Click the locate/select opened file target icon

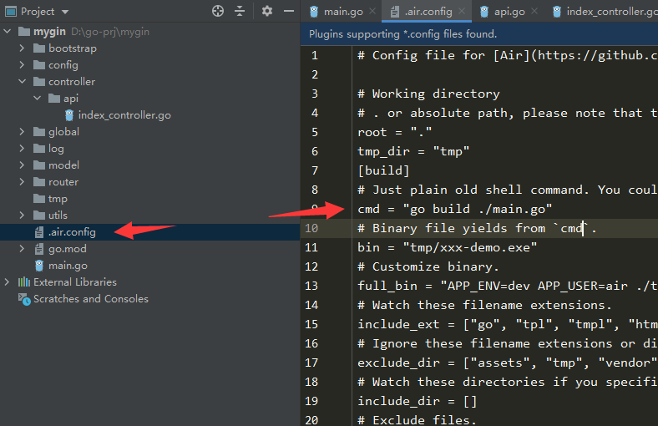[x=218, y=11]
